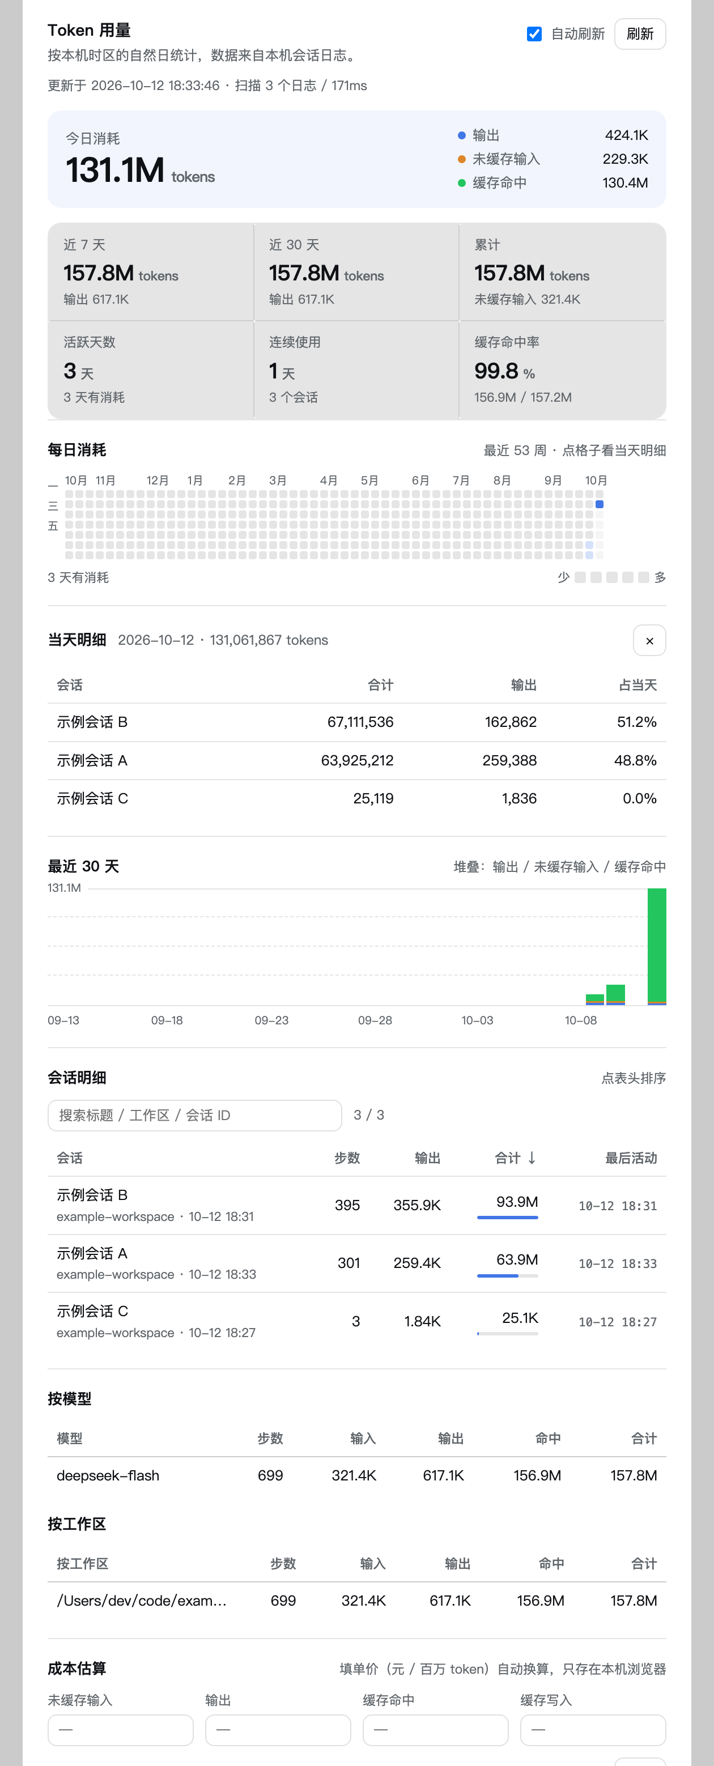Viewport: 714px width, 1766px height.
Task: Click the deepseek-flash model row
Action: (x=356, y=1475)
